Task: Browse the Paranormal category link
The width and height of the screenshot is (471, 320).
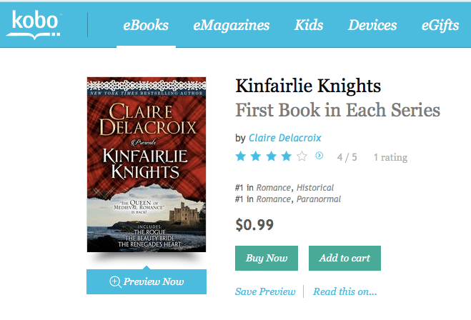Action: point(319,199)
